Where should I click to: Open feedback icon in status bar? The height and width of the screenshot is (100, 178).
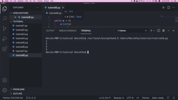(168, 98)
